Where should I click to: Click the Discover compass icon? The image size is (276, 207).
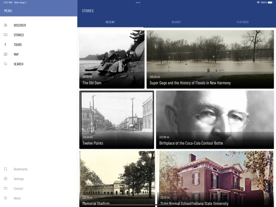click(6, 25)
